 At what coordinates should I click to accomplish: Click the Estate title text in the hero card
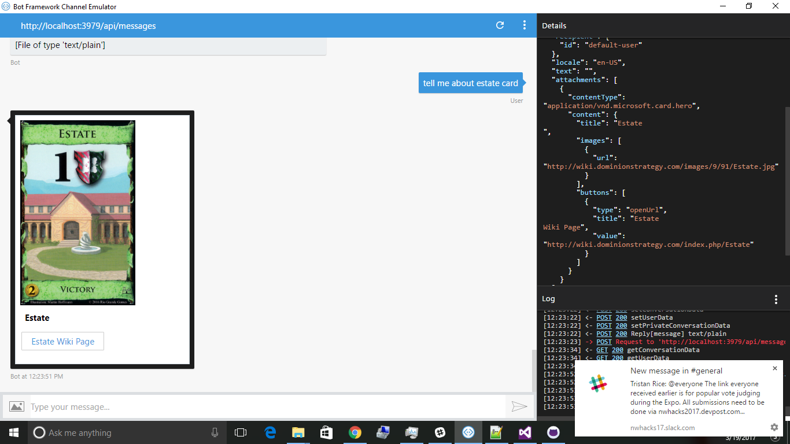tap(37, 318)
